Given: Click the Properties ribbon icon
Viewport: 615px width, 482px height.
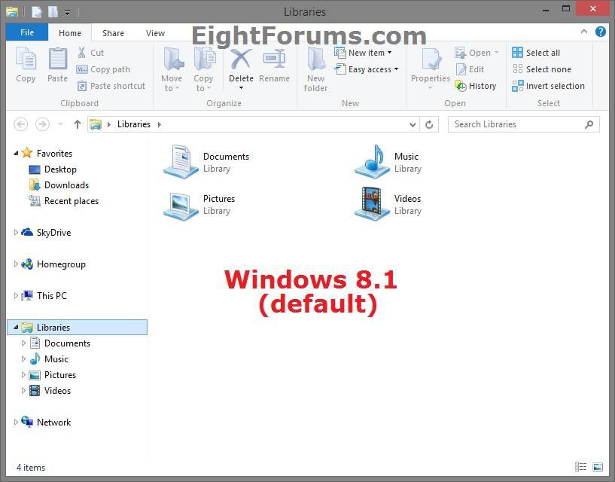Looking at the screenshot, I should [431, 59].
